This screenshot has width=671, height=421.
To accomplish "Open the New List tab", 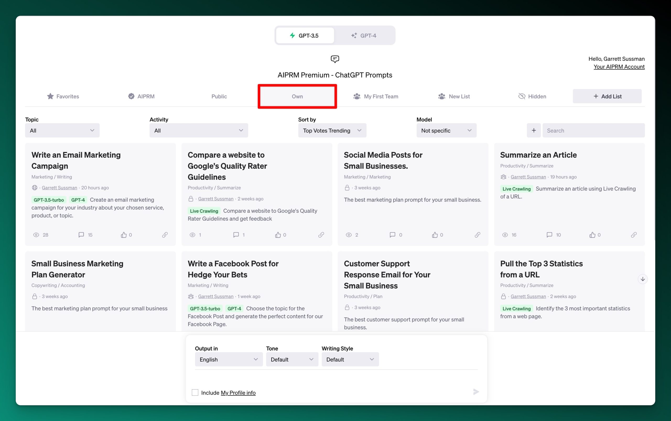I will pos(454,96).
